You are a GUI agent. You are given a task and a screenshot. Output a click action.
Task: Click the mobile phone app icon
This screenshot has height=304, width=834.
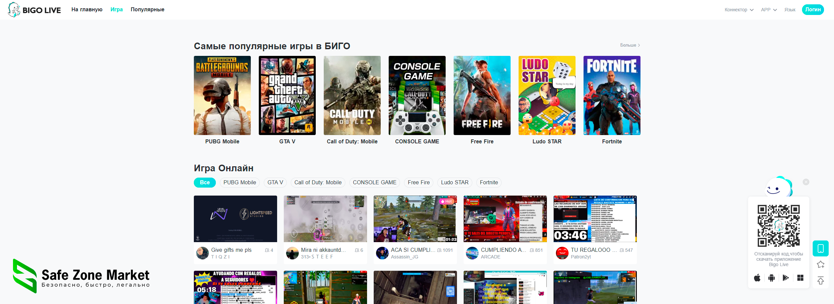point(820,248)
